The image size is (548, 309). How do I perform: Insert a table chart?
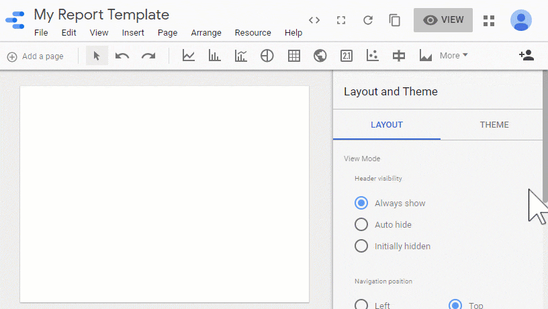(x=293, y=56)
